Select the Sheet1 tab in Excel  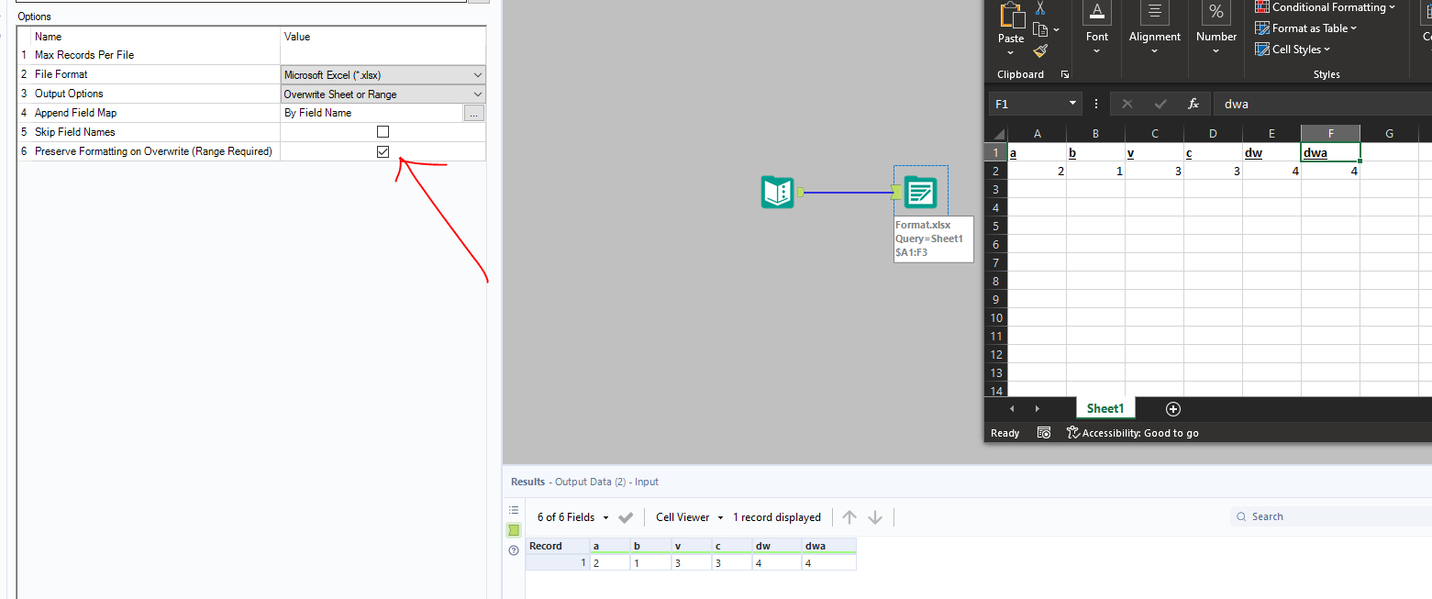tap(1105, 408)
